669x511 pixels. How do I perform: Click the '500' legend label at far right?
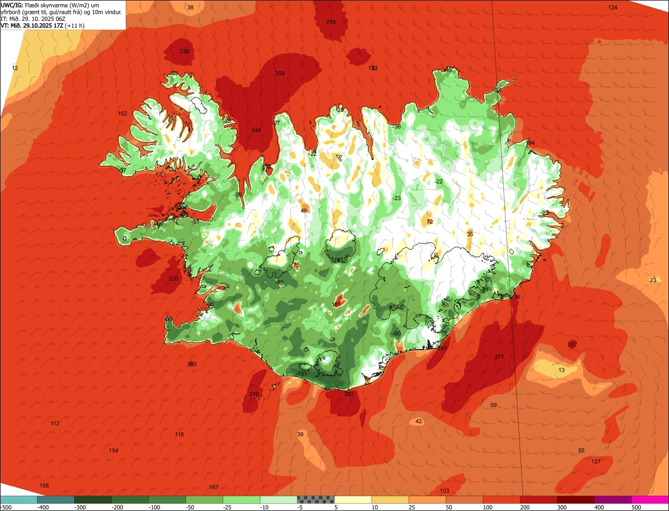point(636,507)
